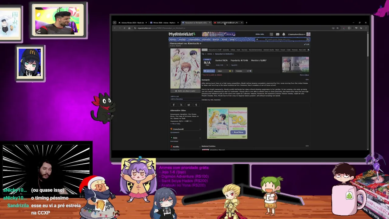Screen dimensions: 389x219
Task: Click Notify me when it starts button
Action: [x=185, y=91]
